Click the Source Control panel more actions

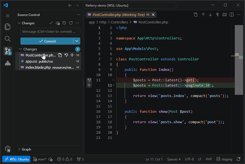pos(78,15)
